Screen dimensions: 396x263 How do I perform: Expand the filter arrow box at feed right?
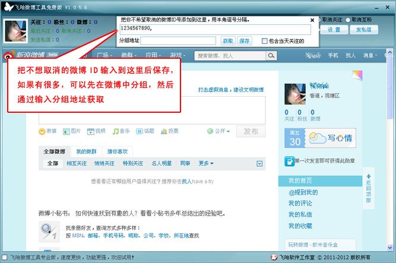259,164
